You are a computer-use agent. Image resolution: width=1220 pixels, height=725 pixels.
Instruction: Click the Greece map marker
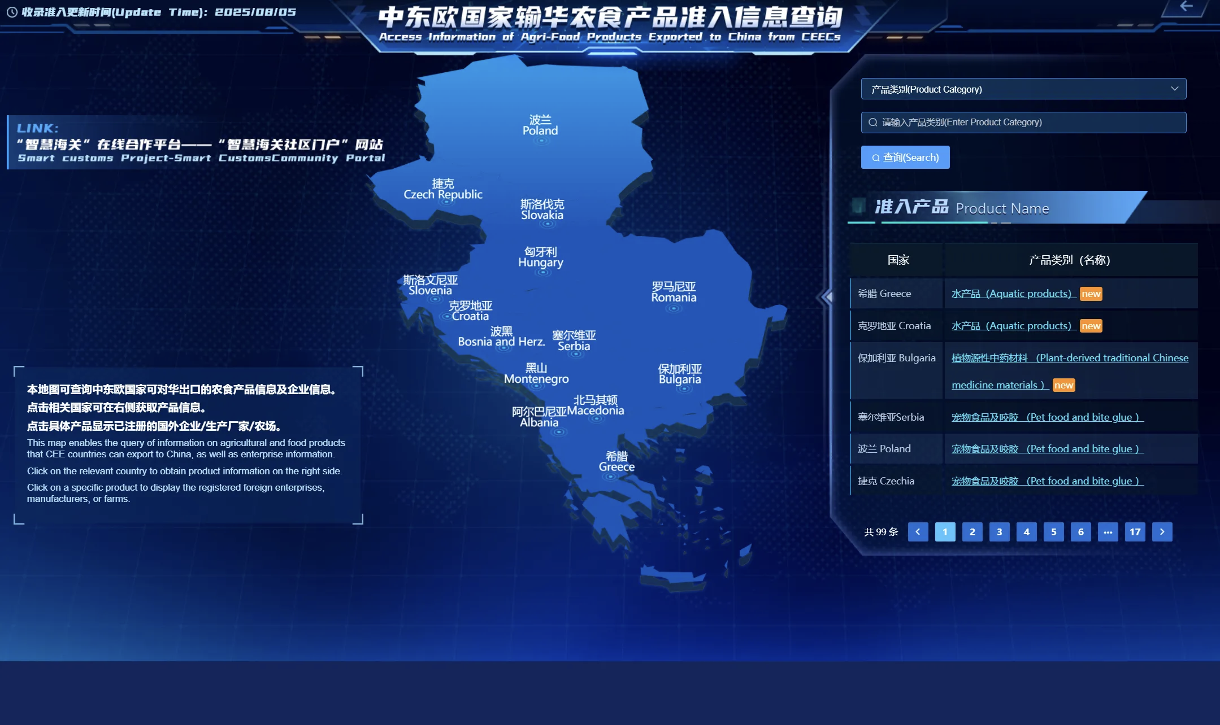[x=610, y=477]
